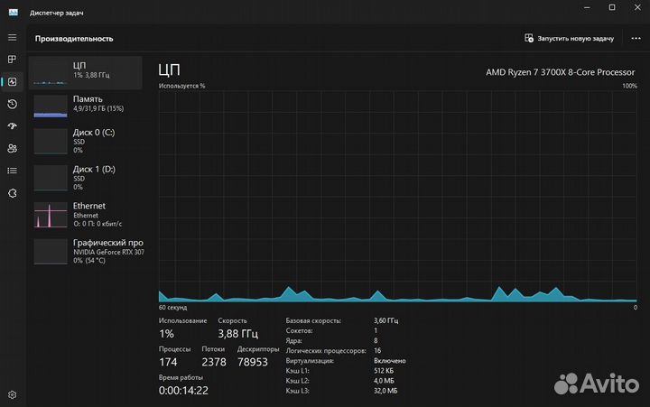Screen dimensions: 650x407
Task: Click 'Запустить новую задачу' button
Action: 569,39
